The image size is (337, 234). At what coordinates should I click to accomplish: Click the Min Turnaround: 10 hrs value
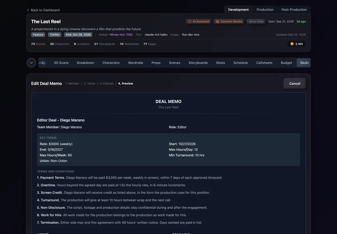(187, 155)
